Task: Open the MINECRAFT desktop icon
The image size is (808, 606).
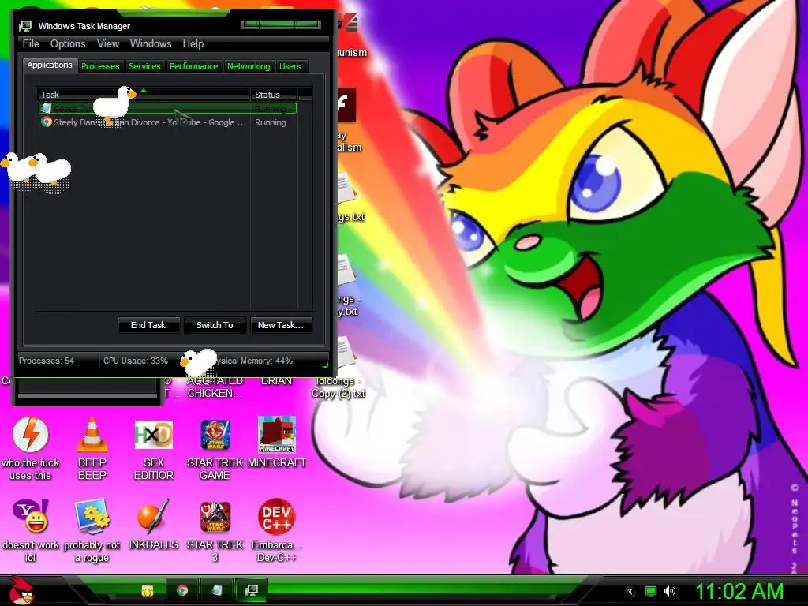Action: (277, 435)
